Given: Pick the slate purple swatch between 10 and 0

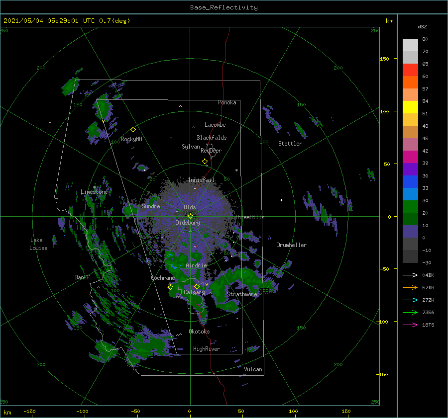Looking at the screenshot, I should point(410,232).
